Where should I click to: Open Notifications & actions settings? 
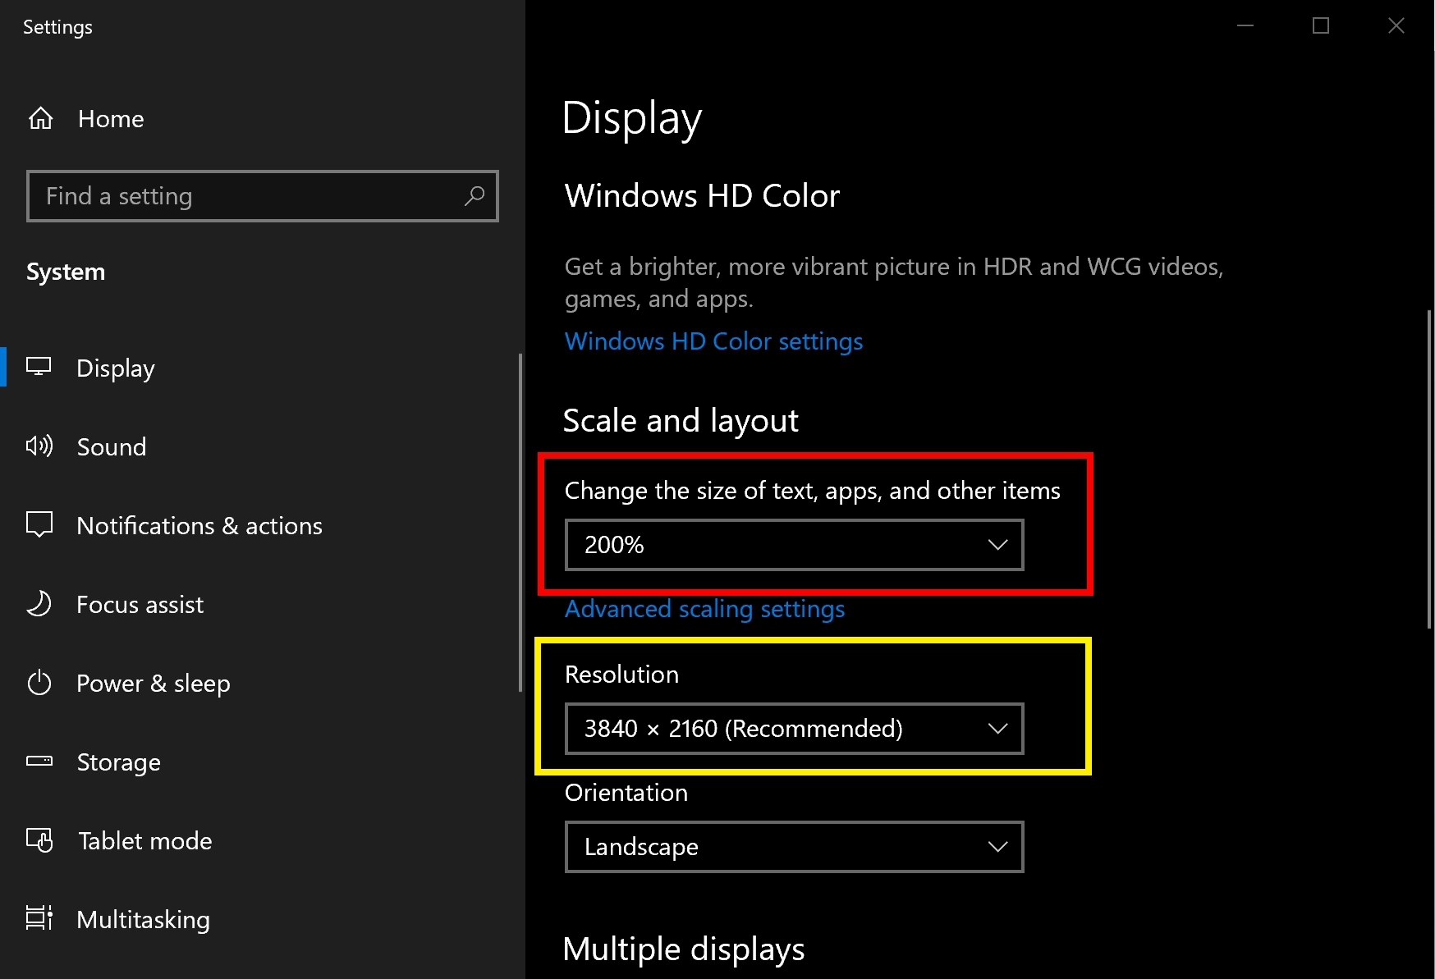coord(263,525)
